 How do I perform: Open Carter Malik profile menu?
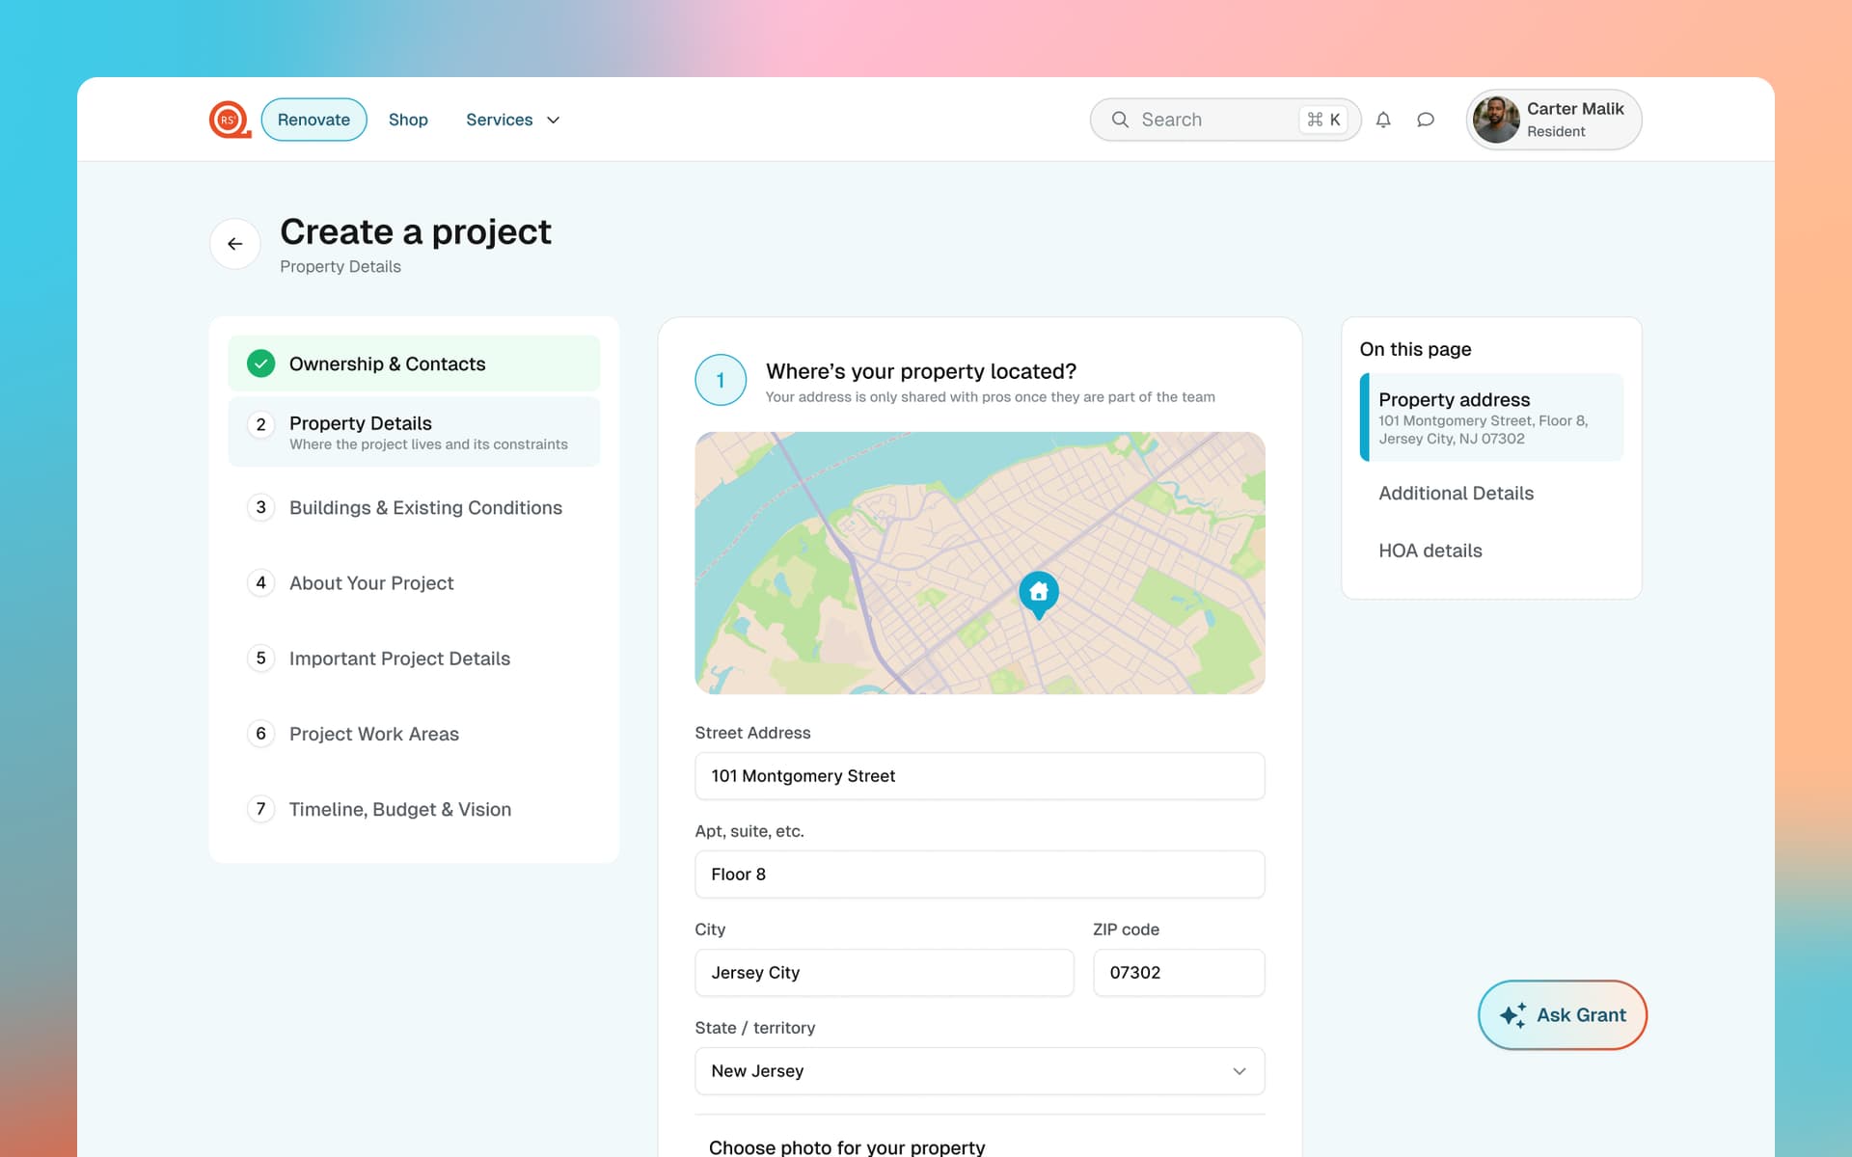[x=1553, y=120]
